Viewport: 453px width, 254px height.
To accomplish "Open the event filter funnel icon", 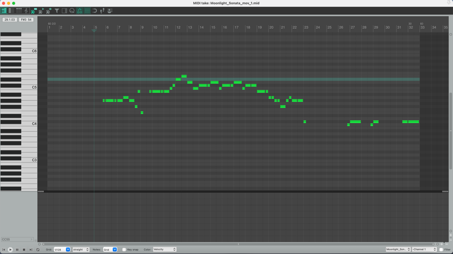I will pyautogui.click(x=57, y=11).
